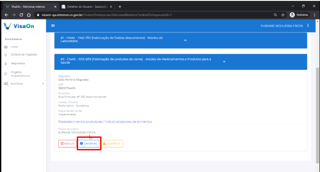This screenshot has height=172, width=320.
Task: Click the CPF value 98692704091
Action: tap(67, 88)
